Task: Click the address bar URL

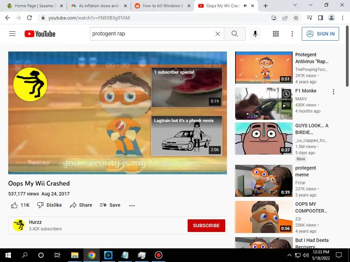Action: pos(89,18)
